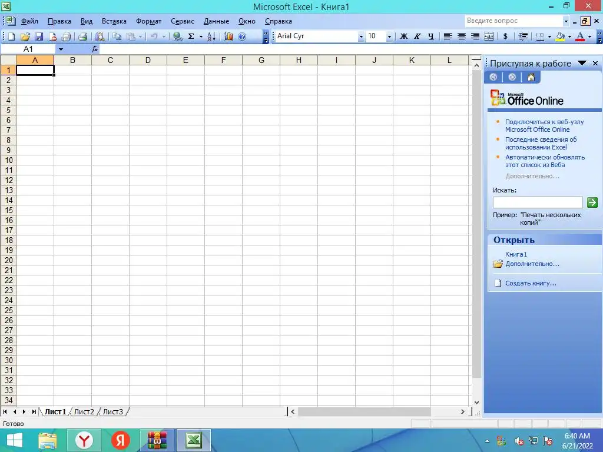Click the decrease indent icon
Viewport: 603px width, 452px height.
523,36
